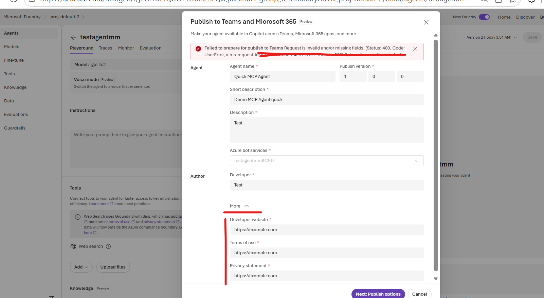Click the Terms of use URL field

click(327, 253)
